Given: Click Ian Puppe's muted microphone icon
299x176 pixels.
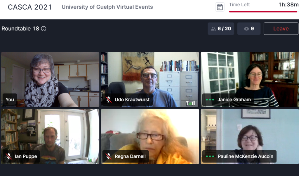Looking at the screenshot, I should (8, 156).
